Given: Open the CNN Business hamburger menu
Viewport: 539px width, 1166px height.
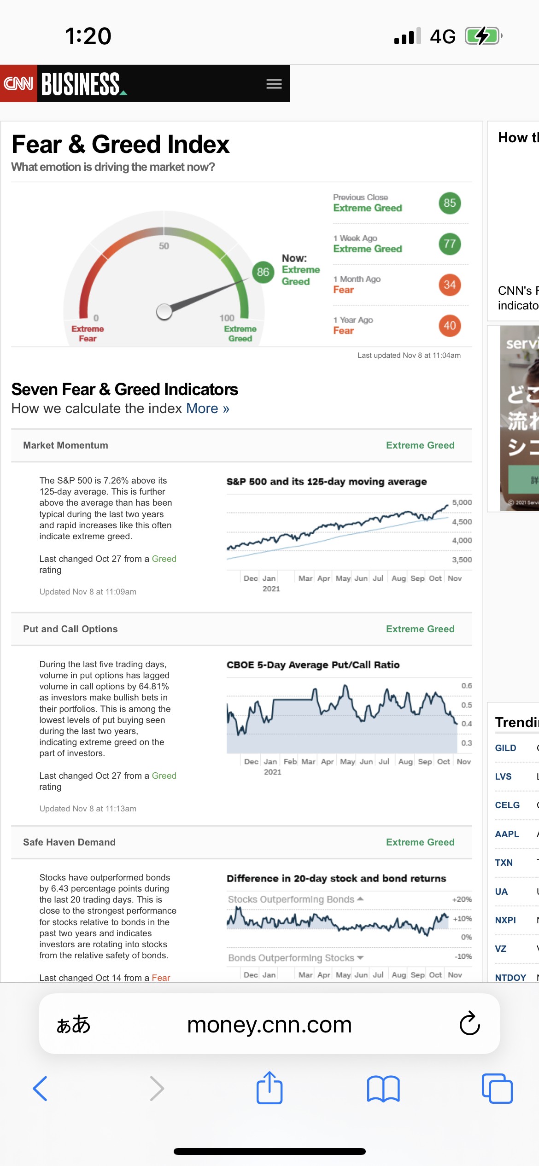Looking at the screenshot, I should 274,84.
